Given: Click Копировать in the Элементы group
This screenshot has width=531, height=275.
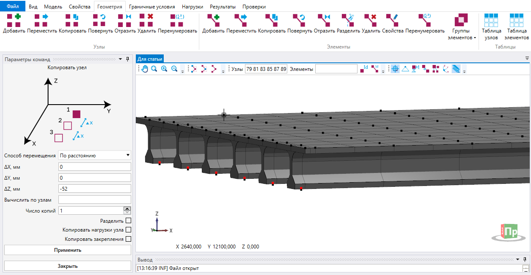Looking at the screenshot, I should pos(272,24).
